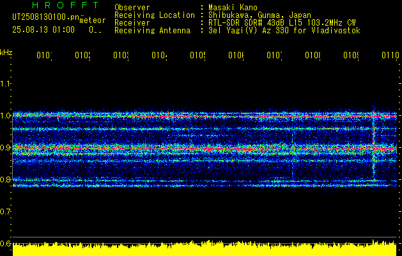The width and height of the screenshot is (402, 256).
Task: Click the HROFFT title text
Action: (x=66, y=5)
